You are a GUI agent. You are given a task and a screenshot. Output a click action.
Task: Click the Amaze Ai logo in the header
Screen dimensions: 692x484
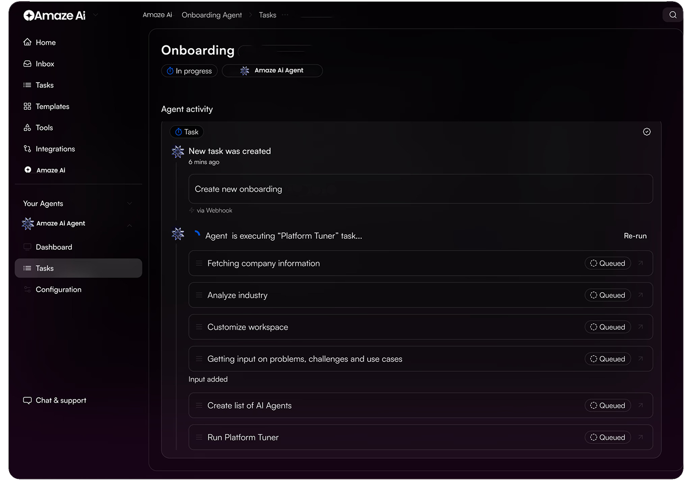[x=55, y=16]
